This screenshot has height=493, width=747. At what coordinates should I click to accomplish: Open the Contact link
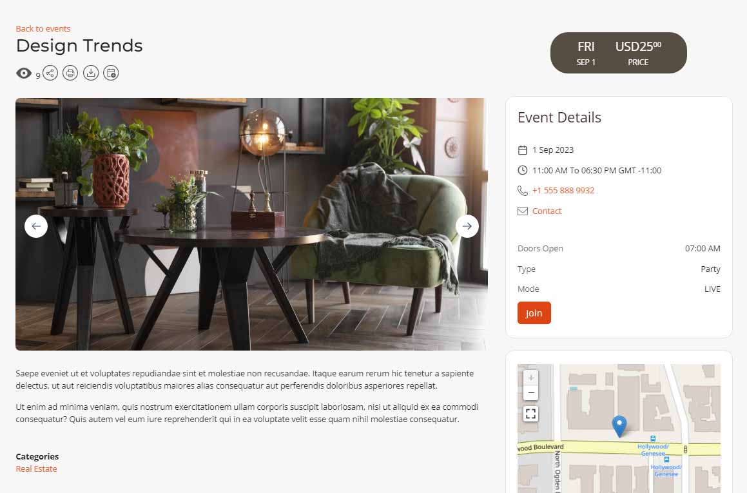547,211
